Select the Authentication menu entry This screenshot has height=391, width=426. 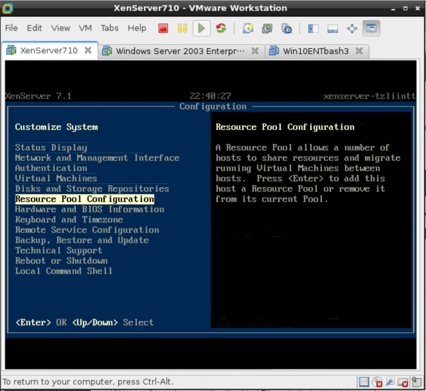click(51, 168)
